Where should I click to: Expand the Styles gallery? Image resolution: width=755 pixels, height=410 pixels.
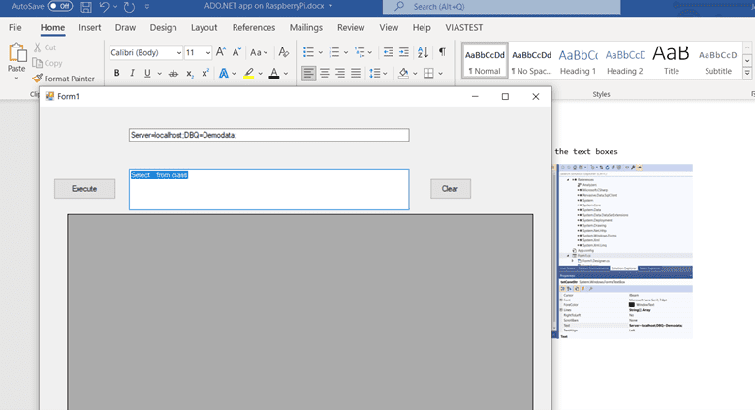tap(747, 74)
